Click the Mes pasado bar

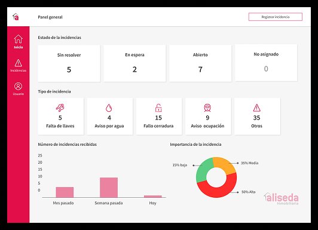pos(65,192)
